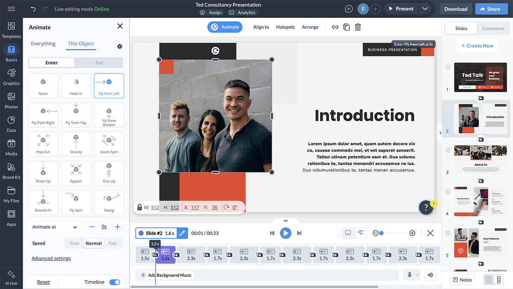Collapse the right slides panel arrow
The width and height of the screenshot is (513, 289).
(440, 133)
